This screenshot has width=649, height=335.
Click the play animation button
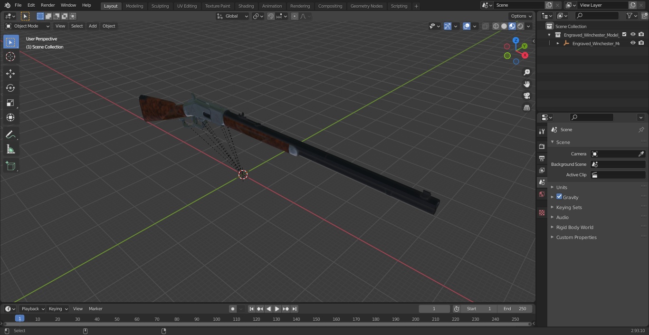pos(277,309)
